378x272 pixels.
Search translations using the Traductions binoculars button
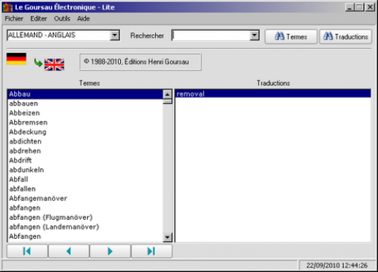pos(345,37)
